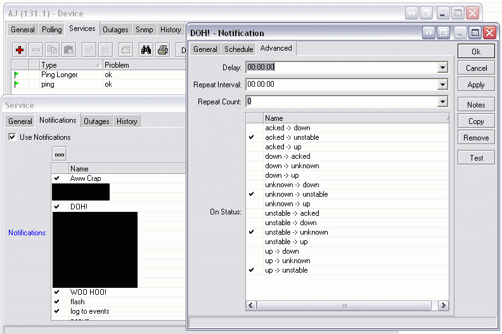Select the Advanced tab in Notification window
The image size is (502, 334).
point(276,48)
